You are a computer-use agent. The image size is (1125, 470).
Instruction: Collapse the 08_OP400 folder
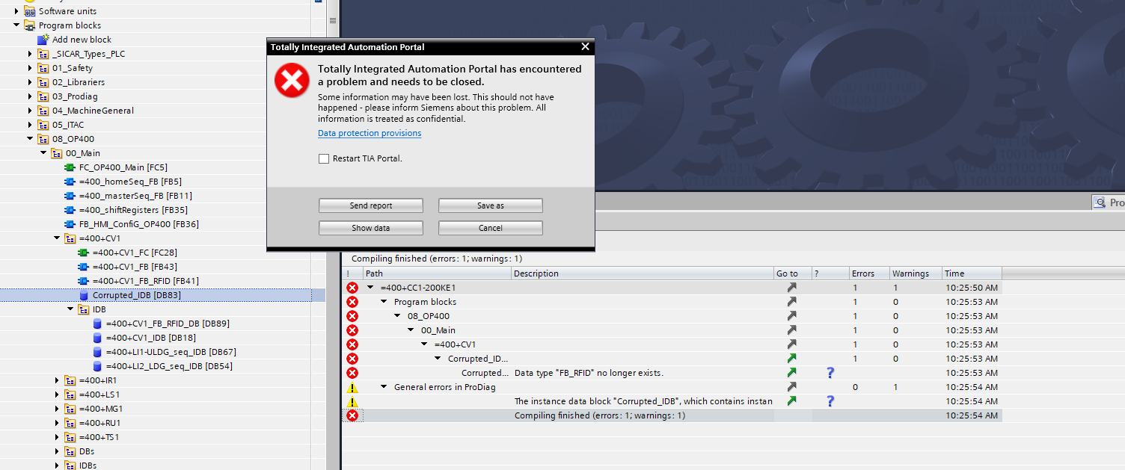(31, 139)
